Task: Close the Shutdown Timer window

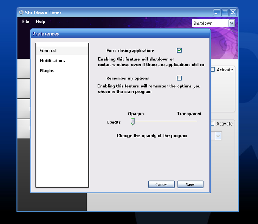Action: (x=233, y=13)
